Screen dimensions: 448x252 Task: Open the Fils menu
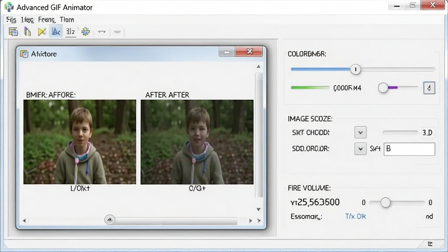pos(11,20)
